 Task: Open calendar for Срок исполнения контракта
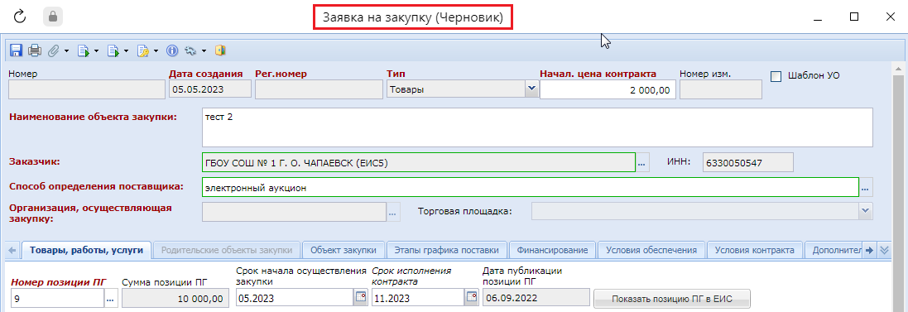pyautogui.click(x=471, y=298)
